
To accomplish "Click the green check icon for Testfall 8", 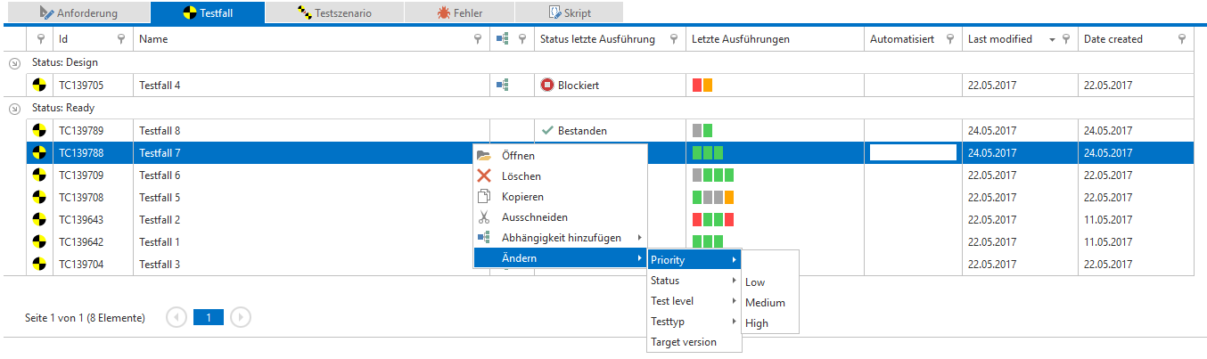I will 547,131.
